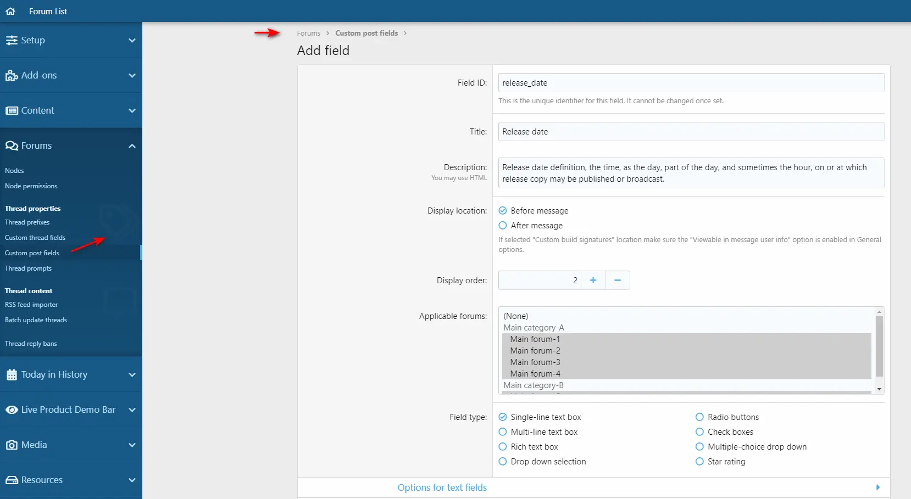911x499 pixels.
Task: Choose Radio buttons field type
Action: pos(699,417)
